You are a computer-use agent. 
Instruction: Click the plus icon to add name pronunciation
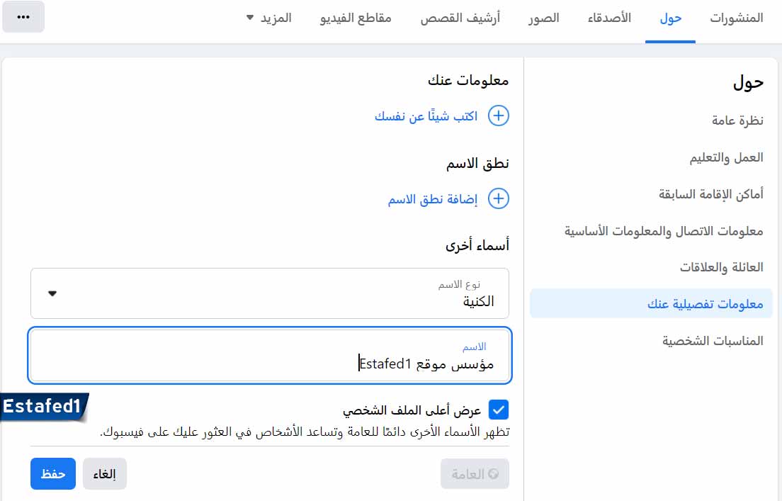499,199
